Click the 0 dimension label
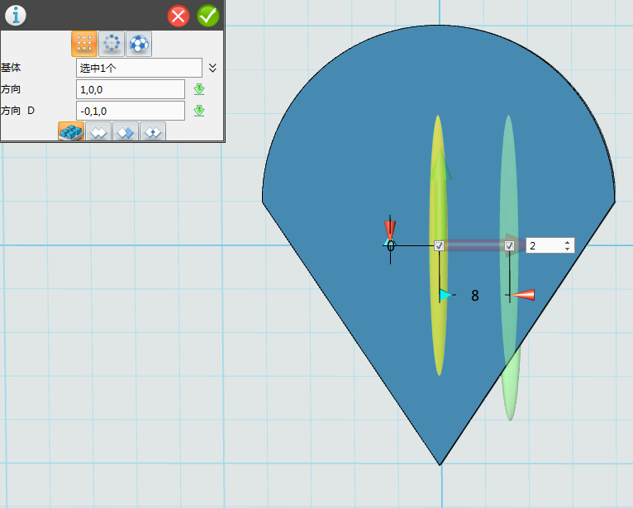The width and height of the screenshot is (633, 508). click(391, 245)
